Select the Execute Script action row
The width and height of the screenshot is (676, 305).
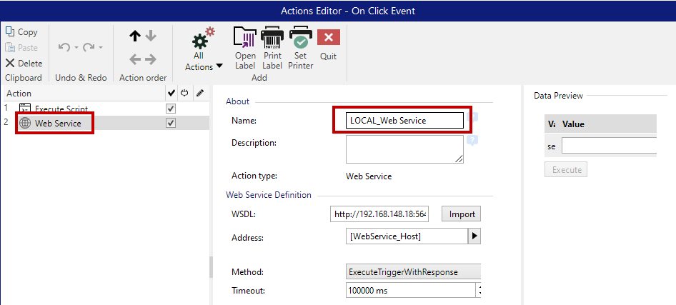coord(61,109)
